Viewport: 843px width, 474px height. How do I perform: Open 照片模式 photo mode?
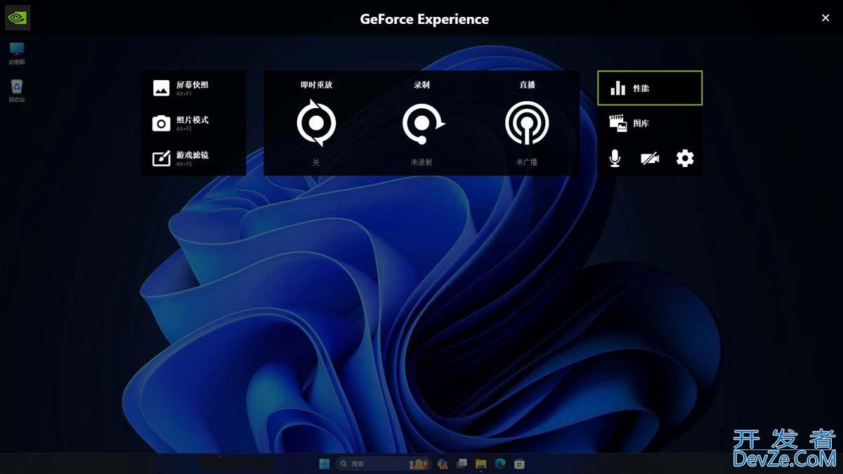pyautogui.click(x=192, y=123)
